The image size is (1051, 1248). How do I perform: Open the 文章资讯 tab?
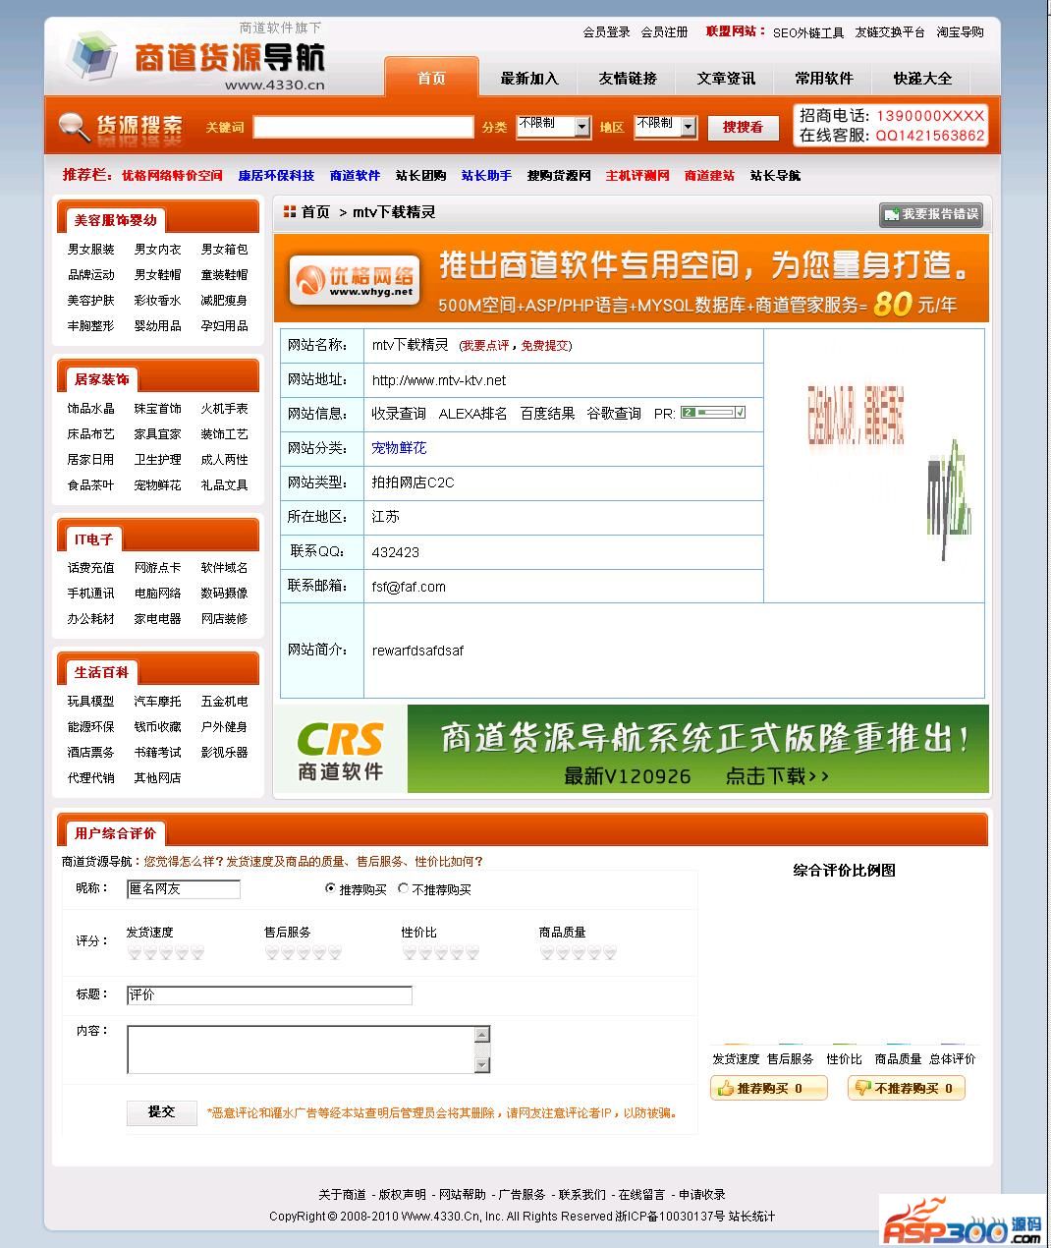(726, 78)
